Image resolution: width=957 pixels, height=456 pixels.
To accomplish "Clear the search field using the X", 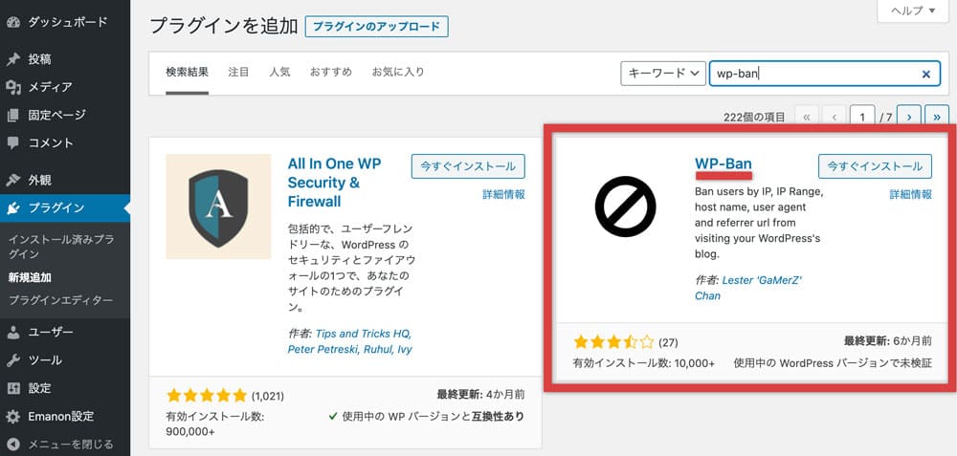I will click(x=925, y=75).
